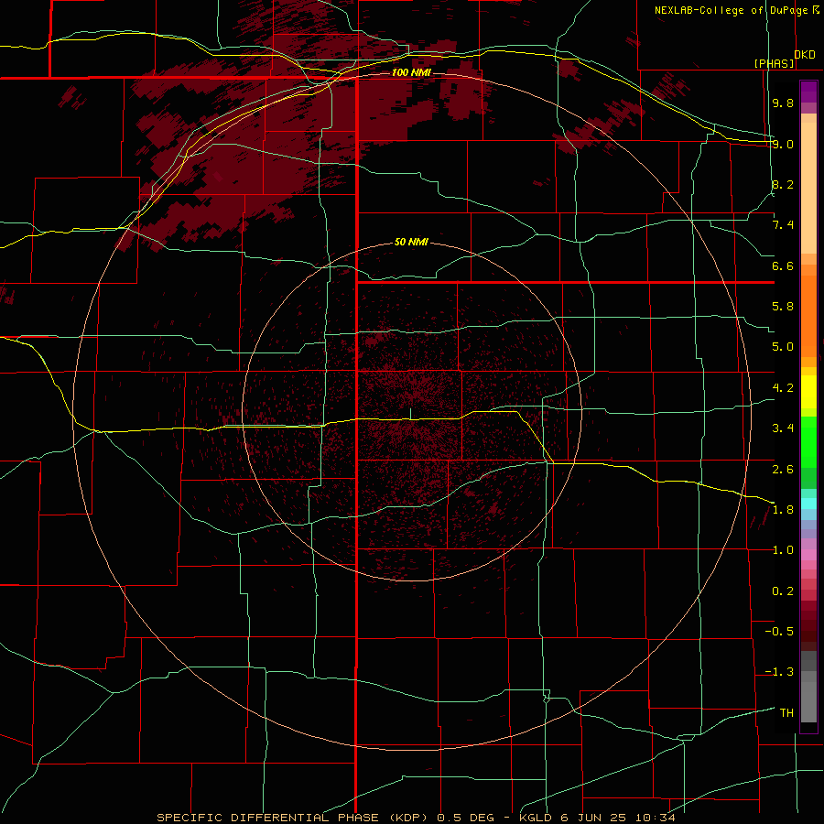Click the radar site marker at ring center

[x=411, y=414]
